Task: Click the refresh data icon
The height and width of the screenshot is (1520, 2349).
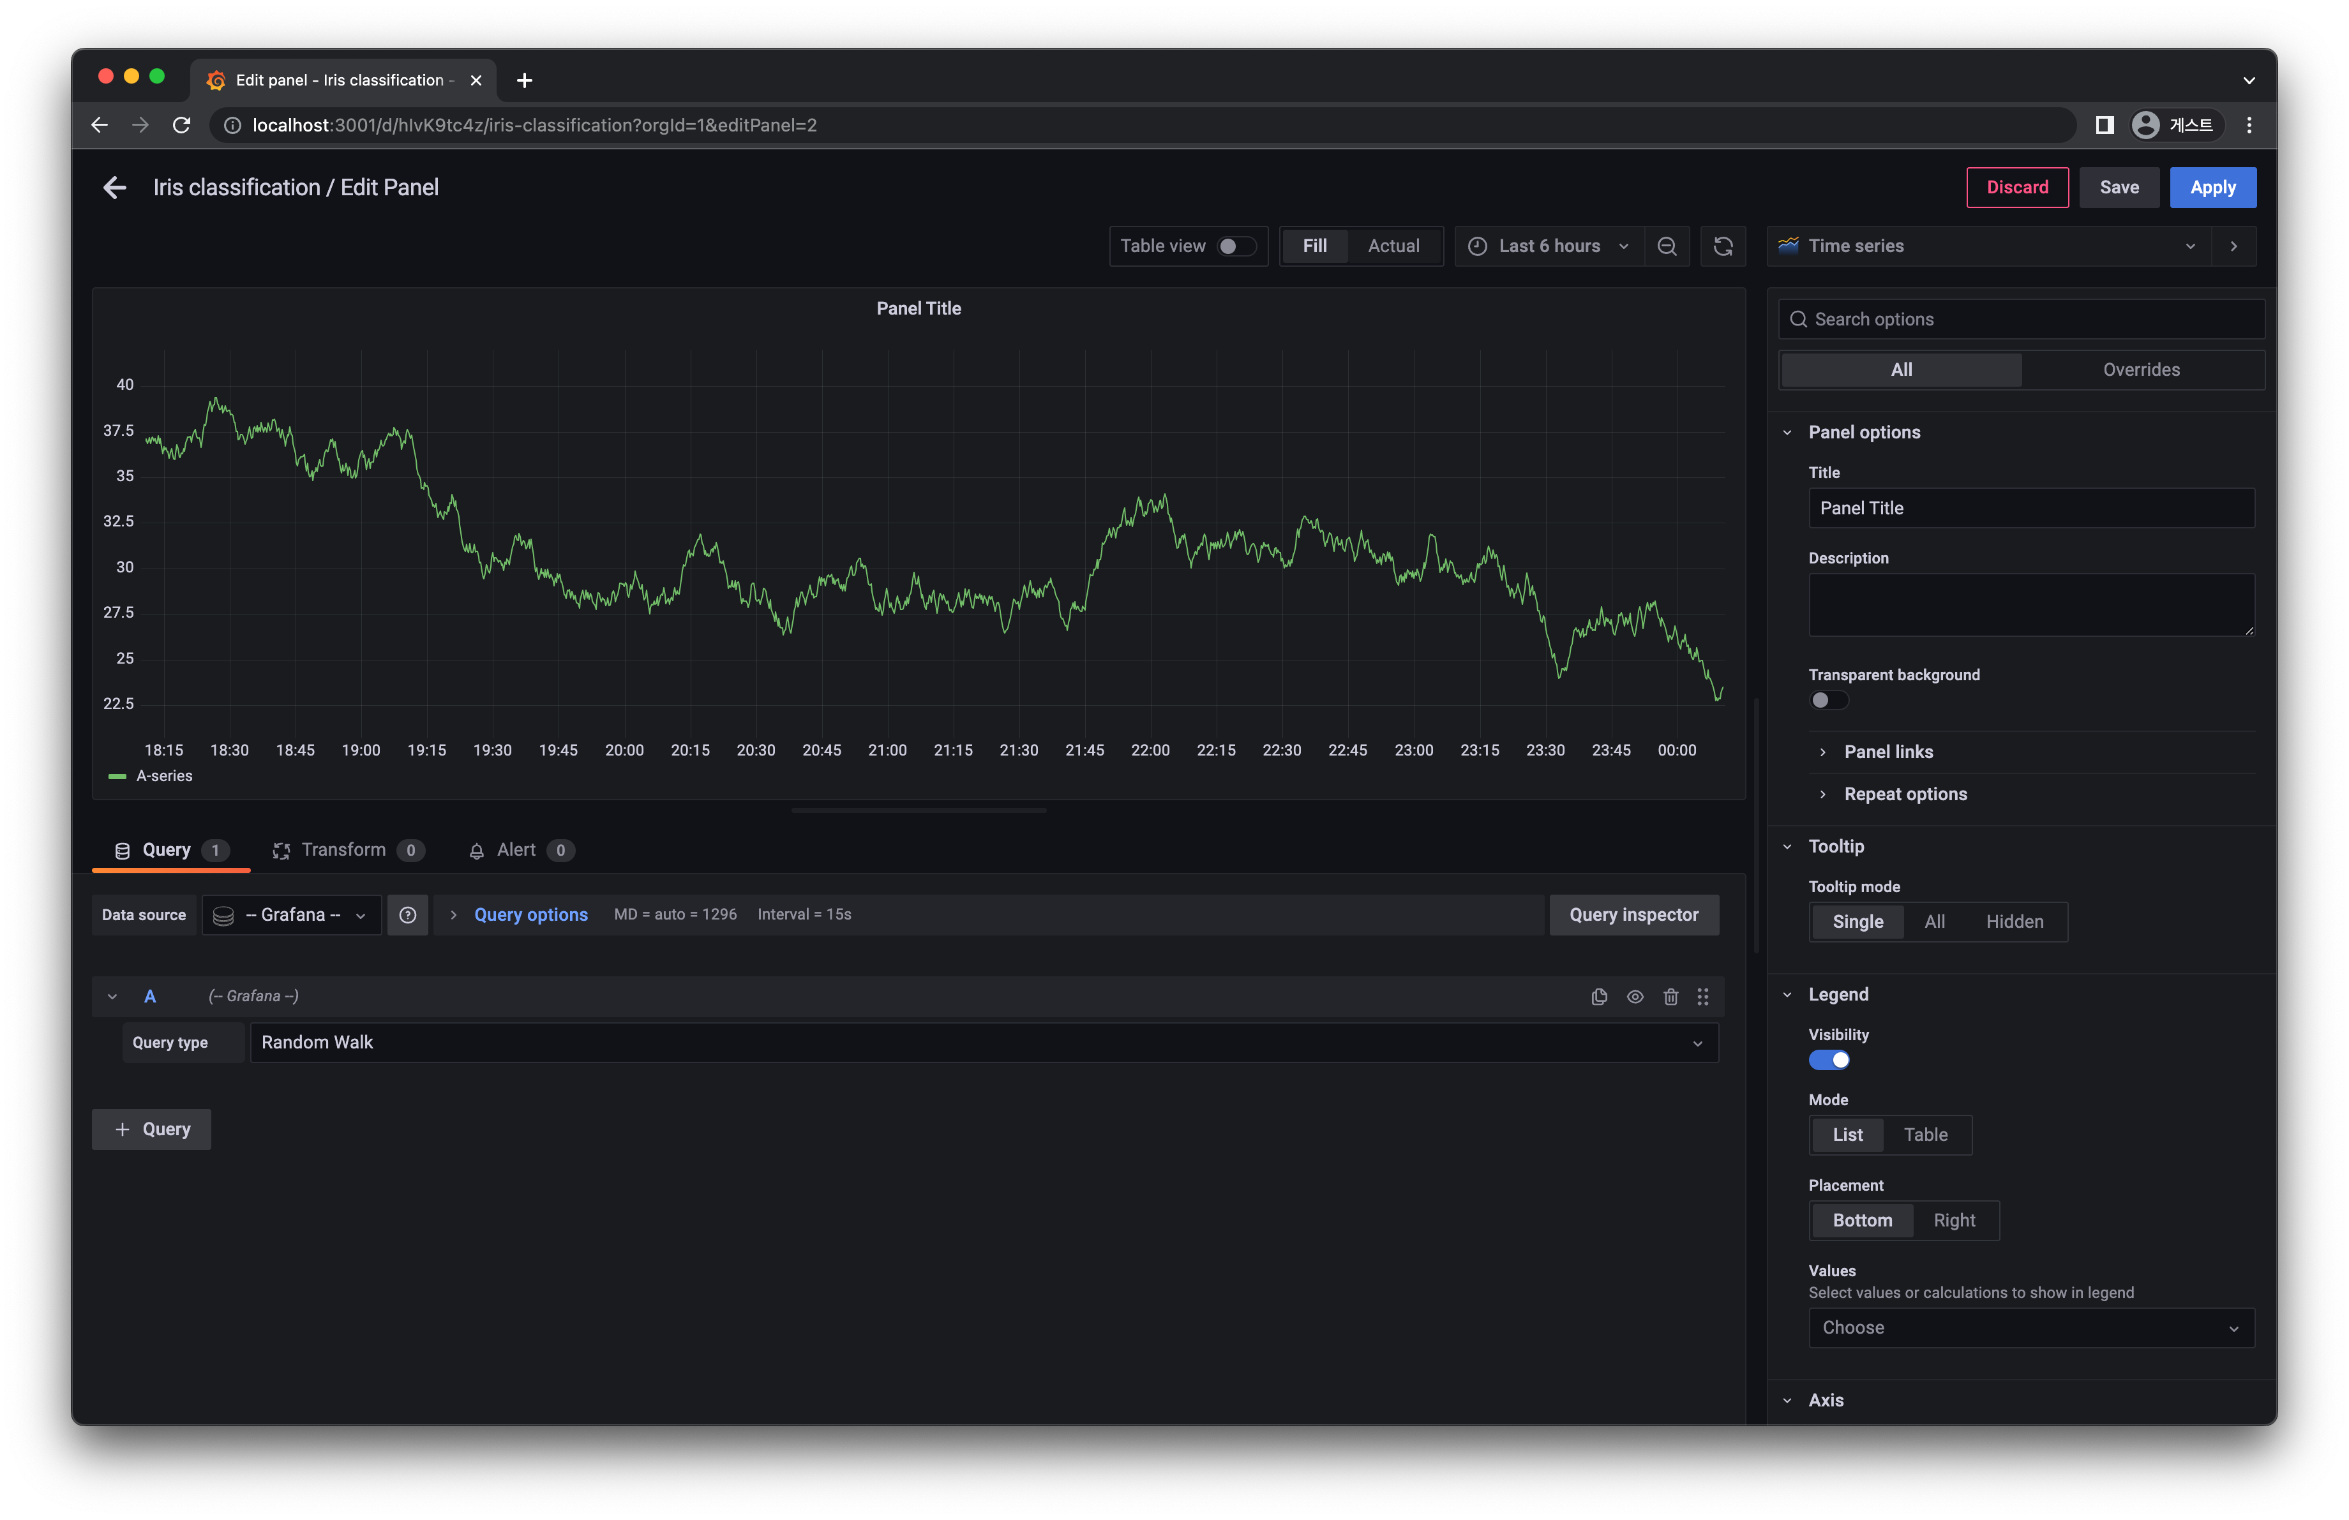Action: (x=1722, y=245)
